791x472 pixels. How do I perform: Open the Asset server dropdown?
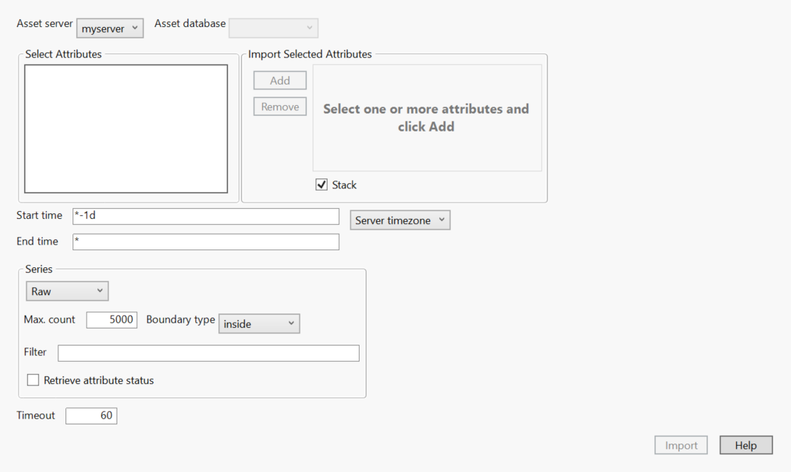109,28
